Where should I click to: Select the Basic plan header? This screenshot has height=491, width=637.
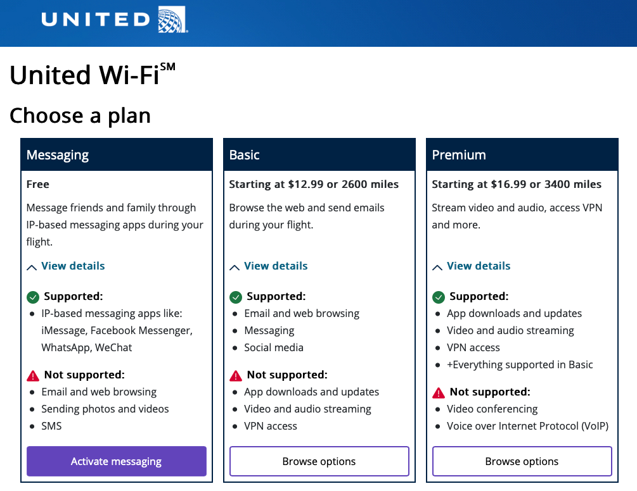319,155
